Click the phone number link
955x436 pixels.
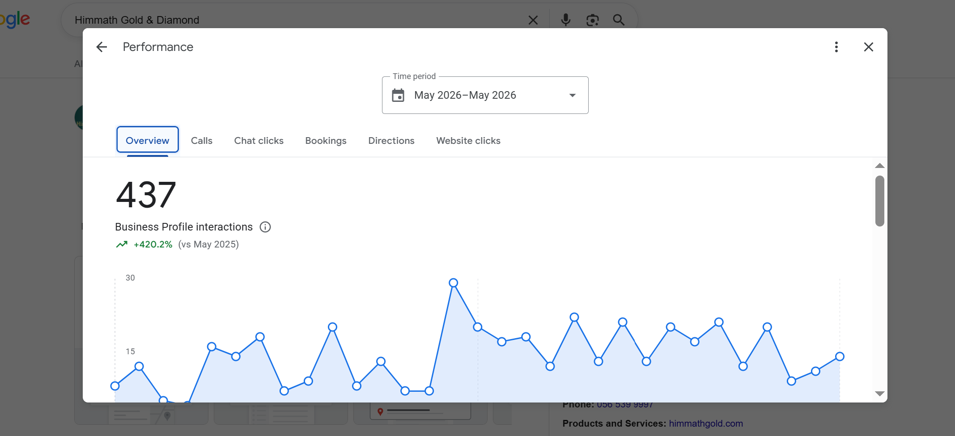(625, 405)
